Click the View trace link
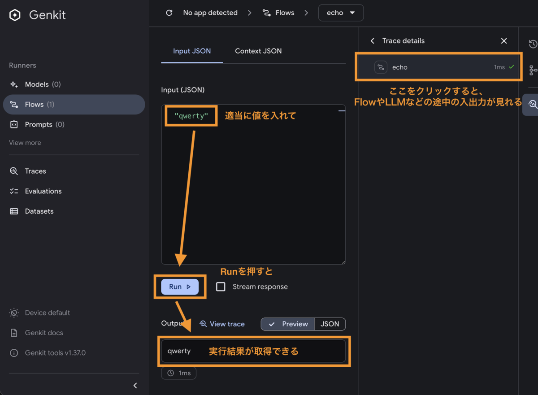The width and height of the screenshot is (538, 395). pos(222,324)
